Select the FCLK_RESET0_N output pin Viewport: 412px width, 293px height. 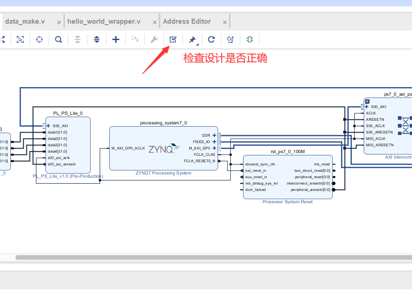pyautogui.click(x=199, y=161)
